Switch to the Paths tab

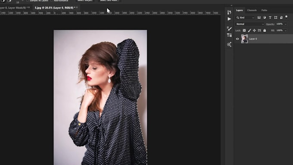coord(264,10)
